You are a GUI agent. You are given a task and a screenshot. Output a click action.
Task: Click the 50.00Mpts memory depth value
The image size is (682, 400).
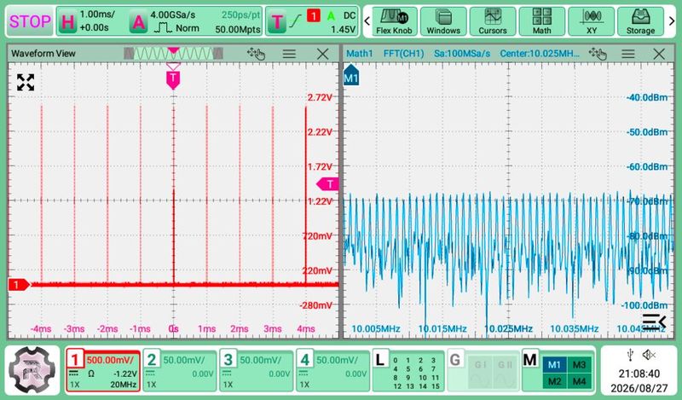(x=238, y=30)
